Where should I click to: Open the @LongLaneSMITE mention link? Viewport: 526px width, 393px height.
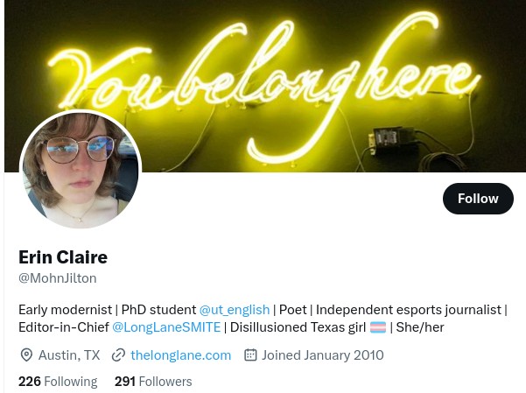(166, 326)
